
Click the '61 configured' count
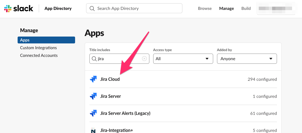pos(263,113)
